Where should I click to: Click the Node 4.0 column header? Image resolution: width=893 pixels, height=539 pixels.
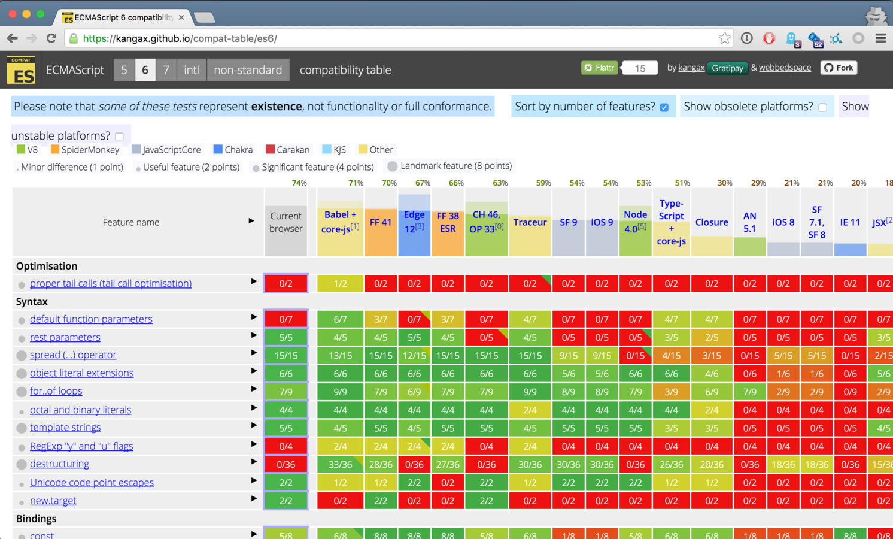click(x=635, y=222)
